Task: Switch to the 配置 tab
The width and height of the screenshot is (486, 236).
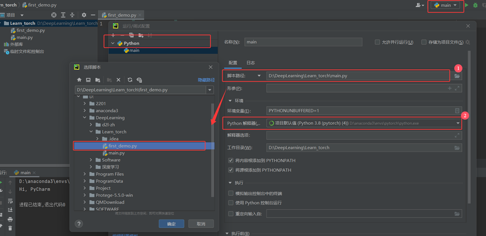Action: pyautogui.click(x=233, y=62)
